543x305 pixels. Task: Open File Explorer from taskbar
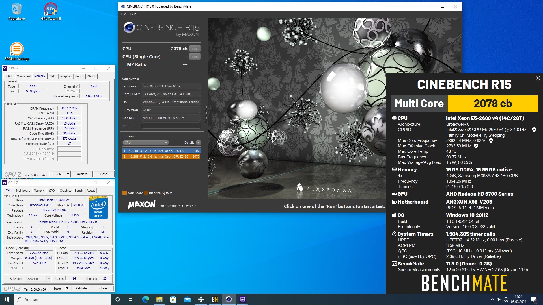[159, 299]
